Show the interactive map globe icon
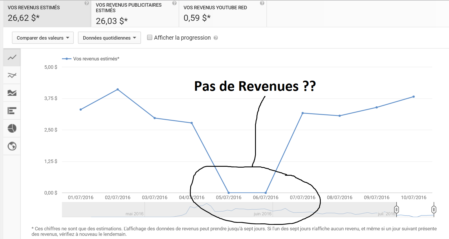Viewport: 449px width, 239px height. [12, 146]
